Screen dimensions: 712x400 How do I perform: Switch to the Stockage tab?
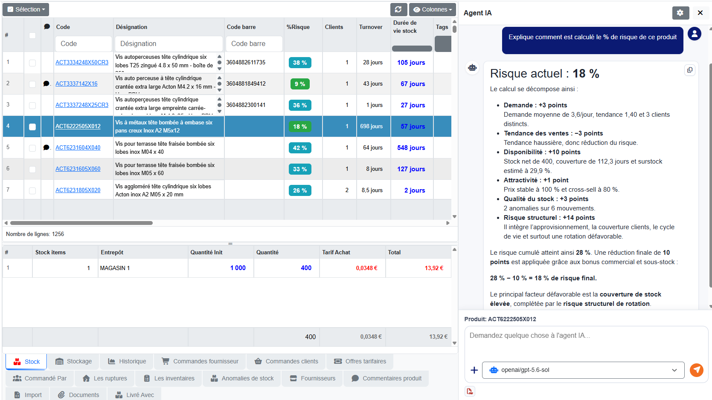pyautogui.click(x=73, y=361)
